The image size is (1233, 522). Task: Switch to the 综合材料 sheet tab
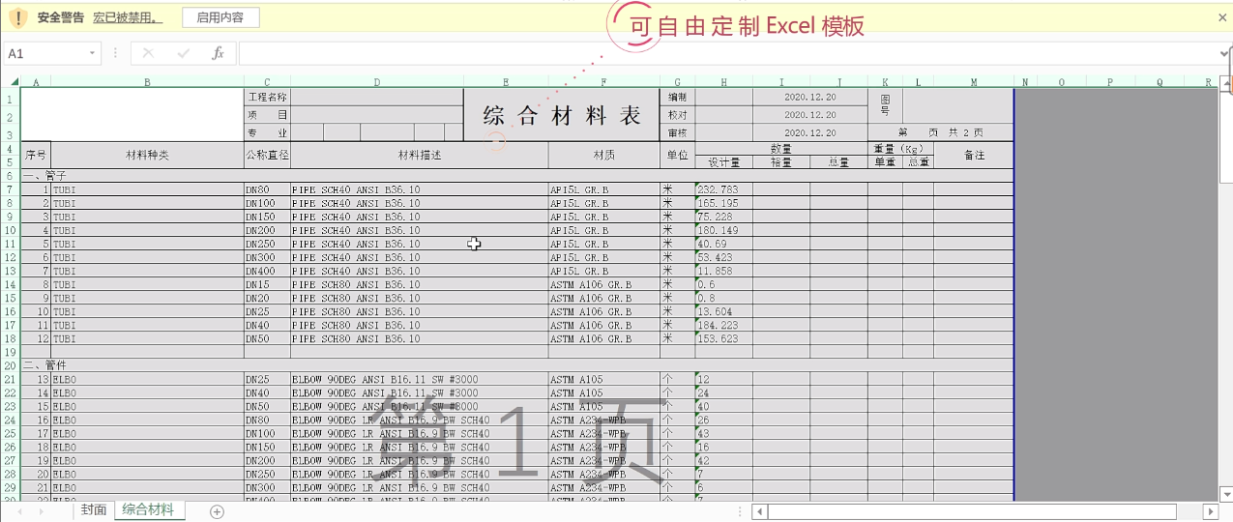(148, 510)
